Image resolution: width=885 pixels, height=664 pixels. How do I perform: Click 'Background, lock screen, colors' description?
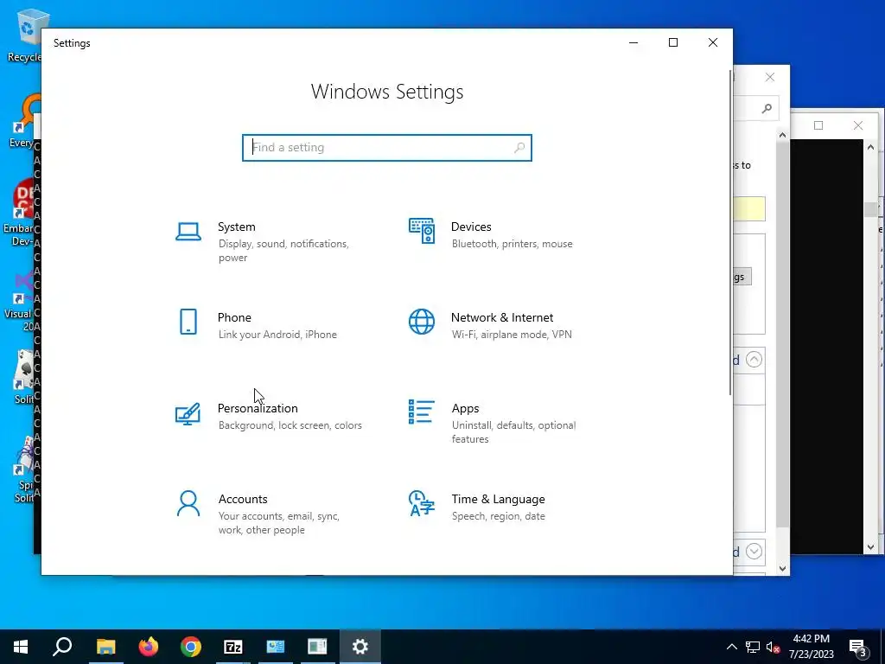[x=290, y=425]
